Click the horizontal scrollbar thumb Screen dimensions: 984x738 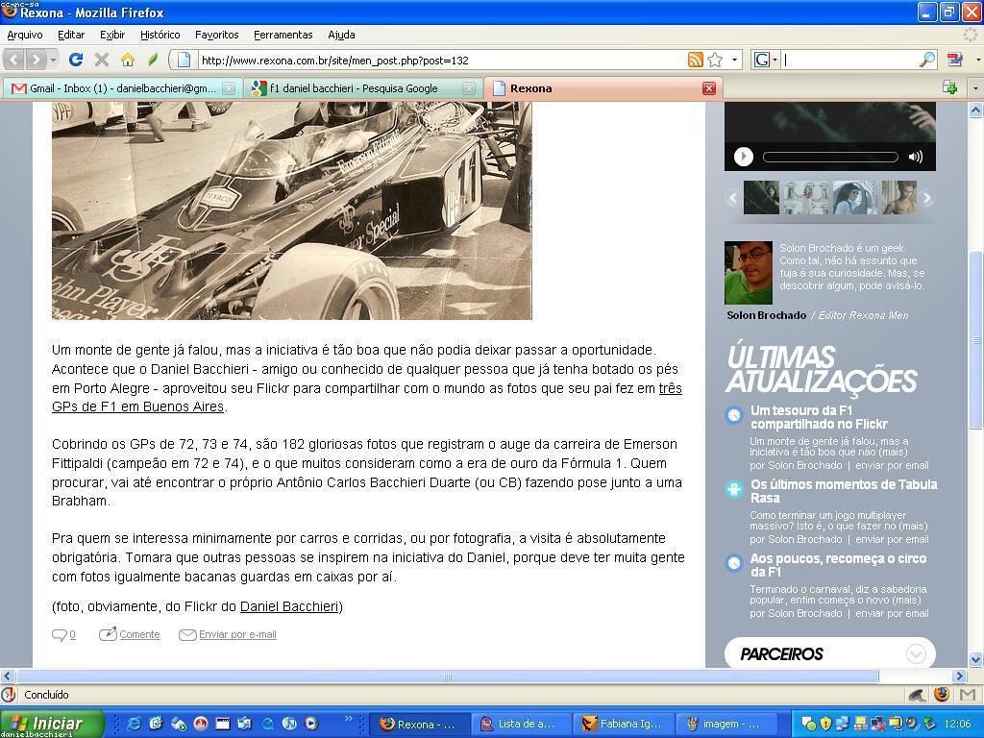pyautogui.click(x=448, y=676)
